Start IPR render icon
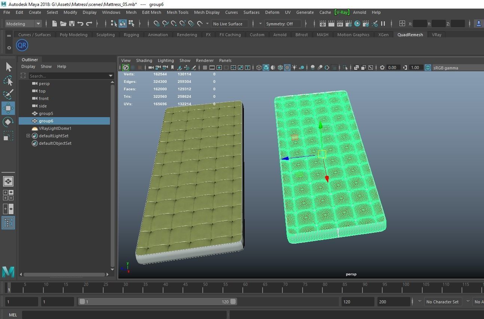 click(340, 24)
